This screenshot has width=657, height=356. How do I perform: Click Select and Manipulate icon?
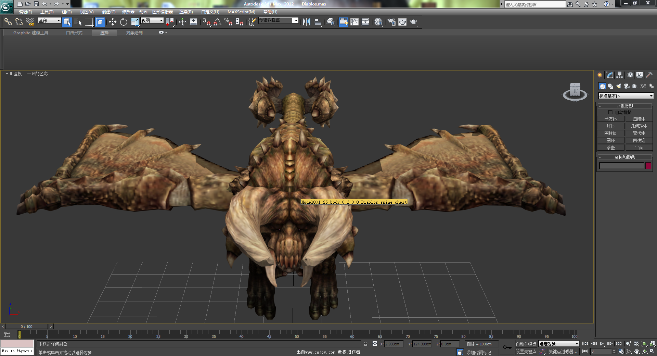(x=182, y=22)
